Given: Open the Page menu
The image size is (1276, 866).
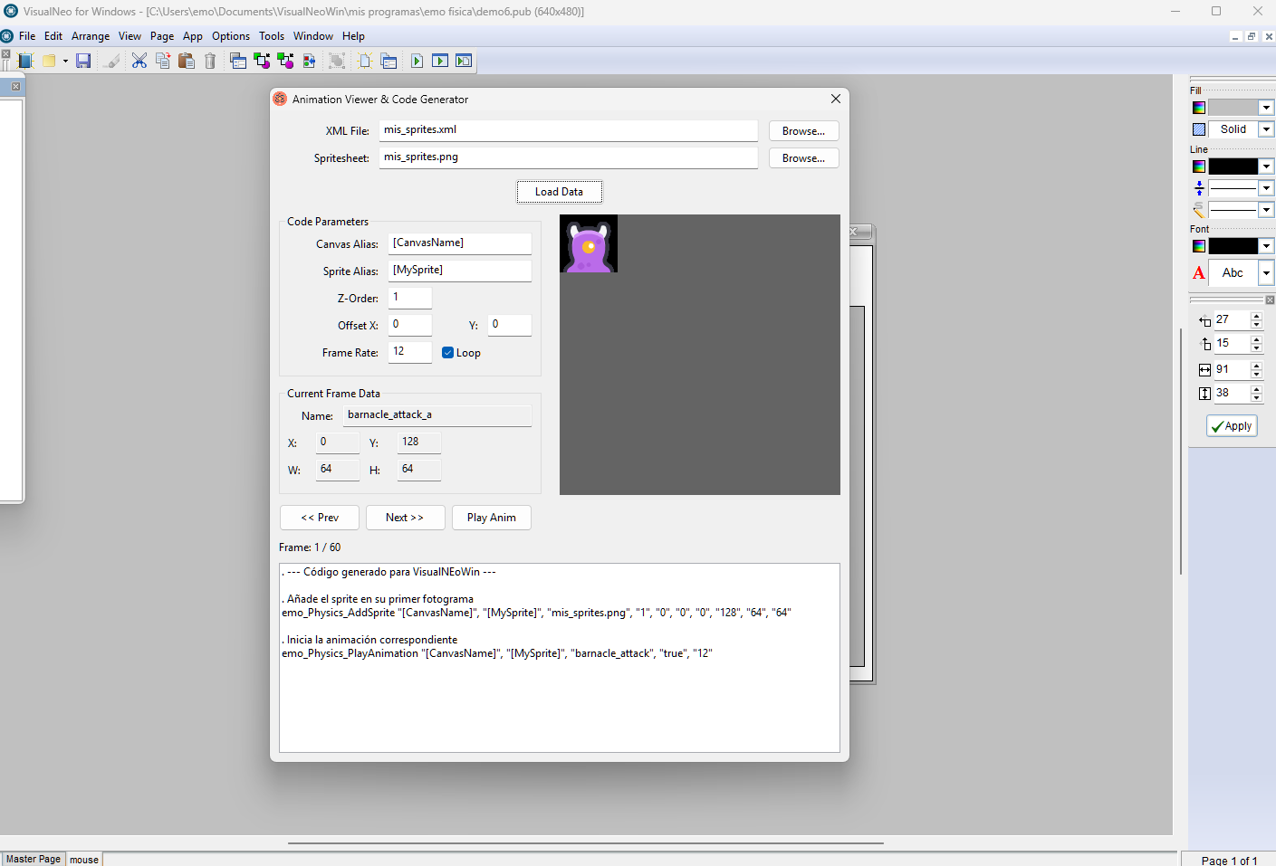Looking at the screenshot, I should click(162, 36).
